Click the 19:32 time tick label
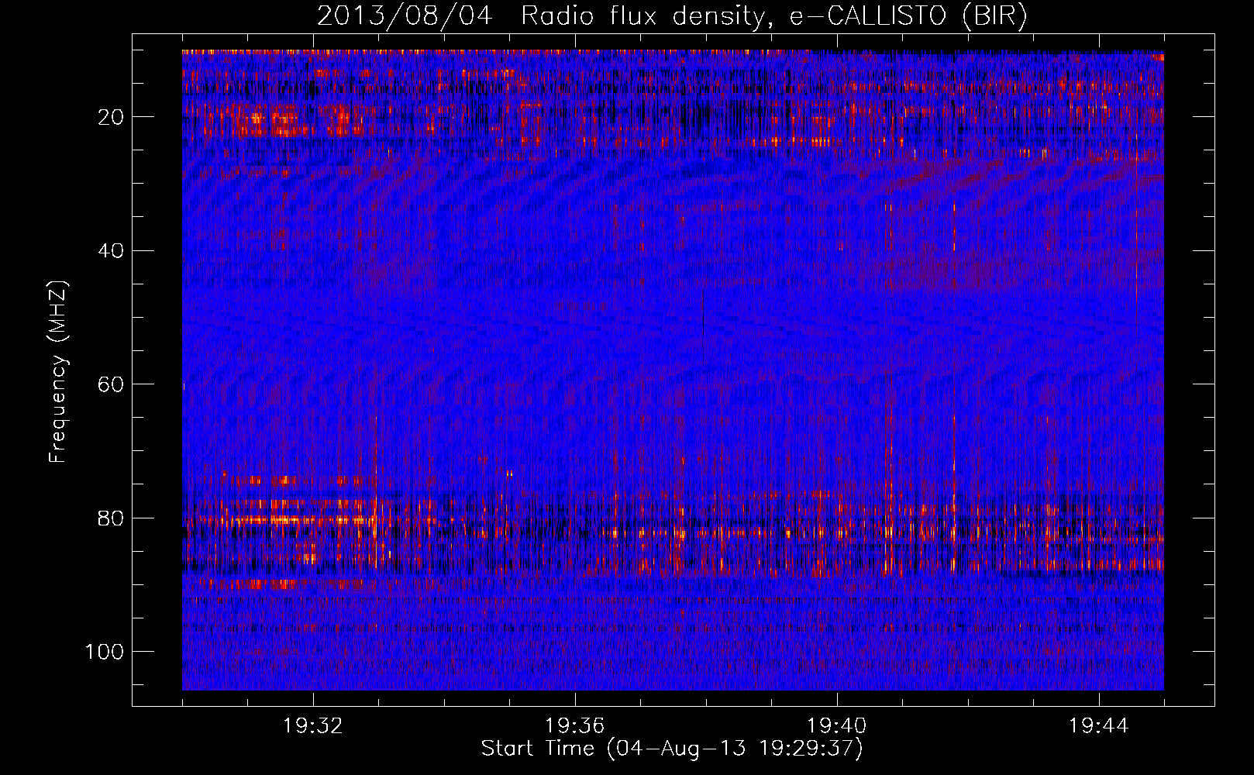 point(313,726)
